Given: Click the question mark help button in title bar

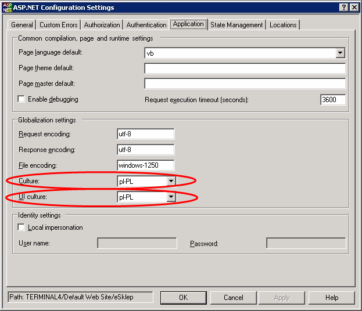Looking at the screenshot, I should pos(344,8).
